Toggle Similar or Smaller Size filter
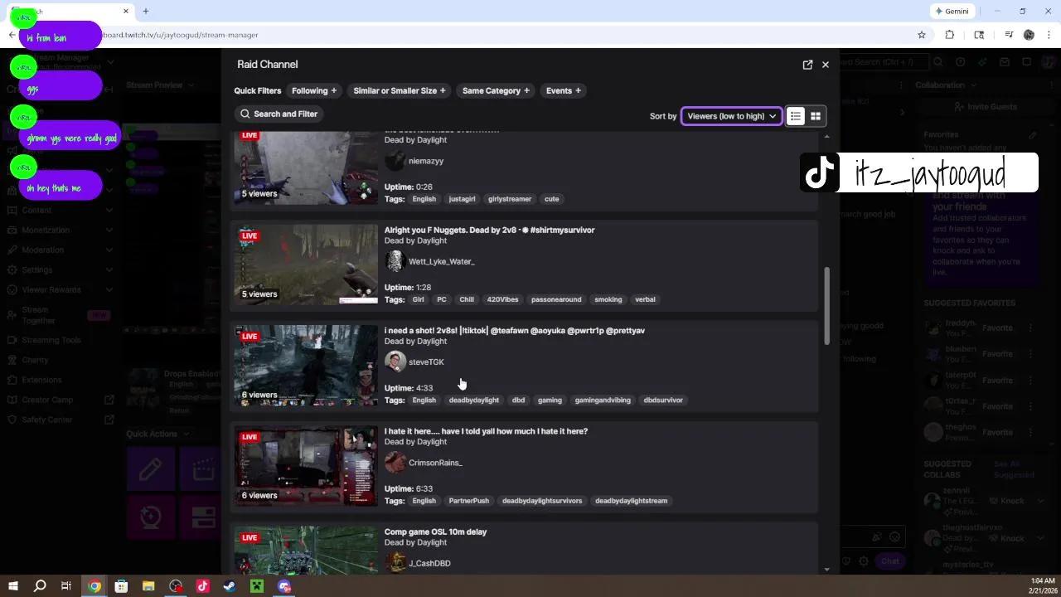1061x597 pixels. [x=400, y=91]
